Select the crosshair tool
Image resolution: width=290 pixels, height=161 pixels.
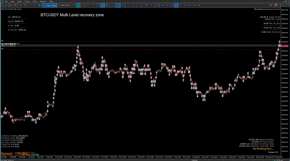tap(123, 5)
